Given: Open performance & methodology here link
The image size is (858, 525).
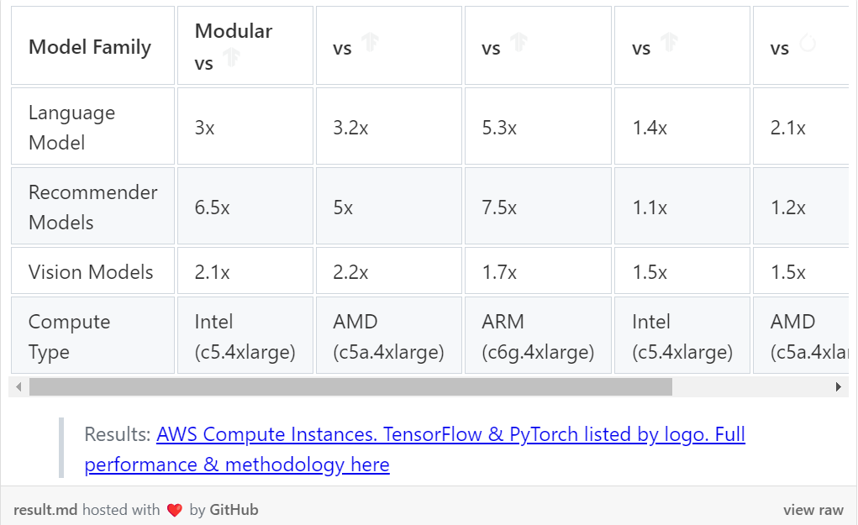Looking at the screenshot, I should tap(237, 465).
